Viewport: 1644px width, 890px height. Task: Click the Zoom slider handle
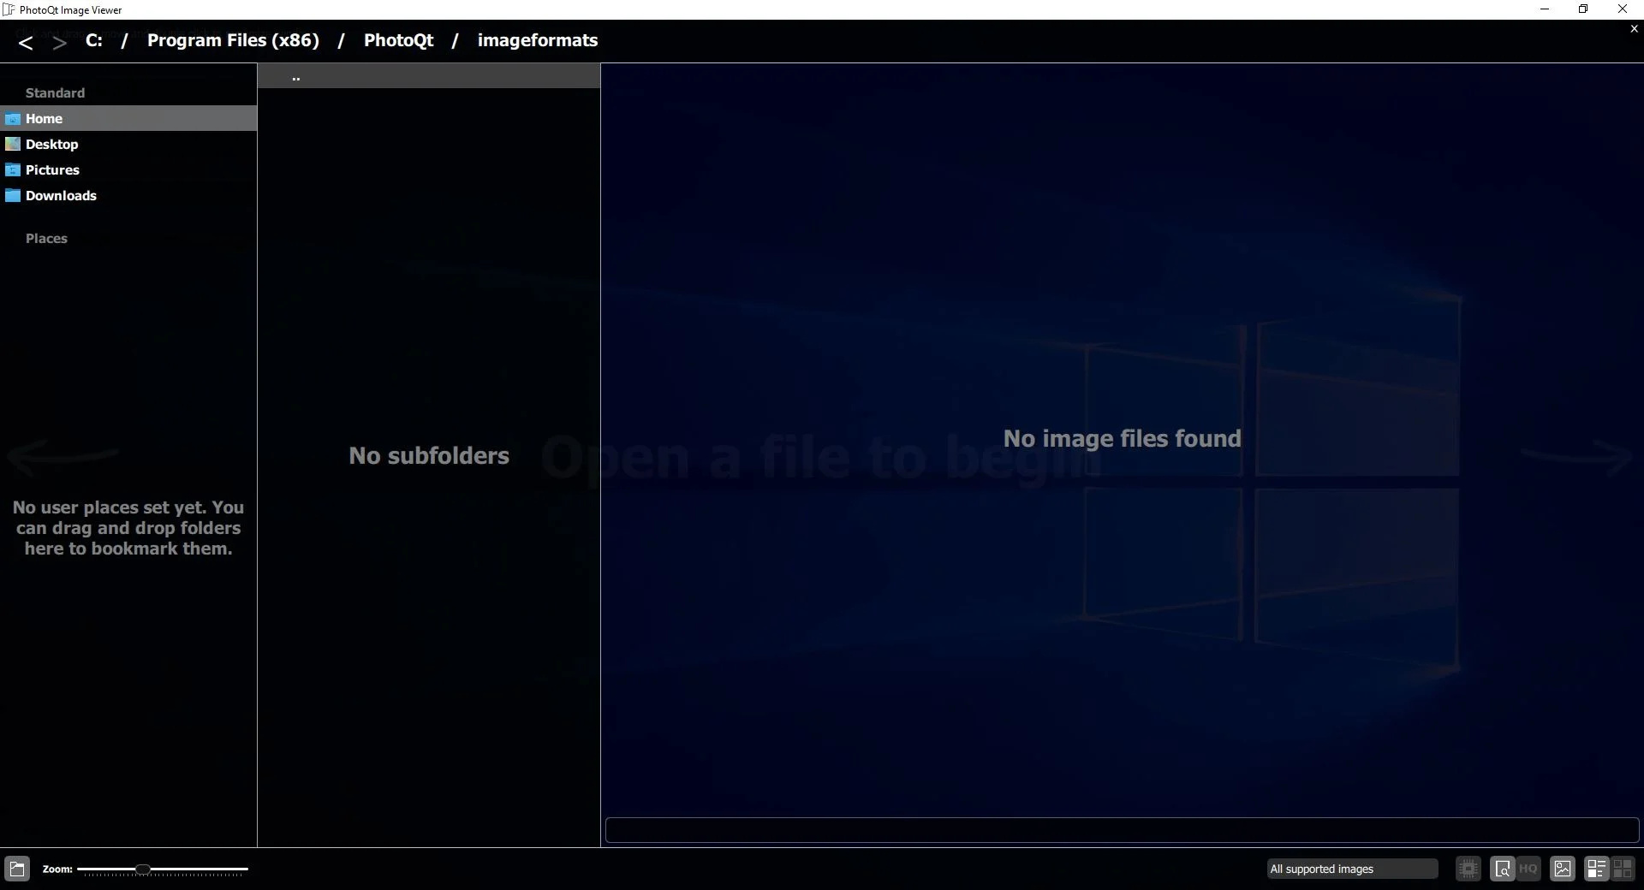(x=143, y=869)
